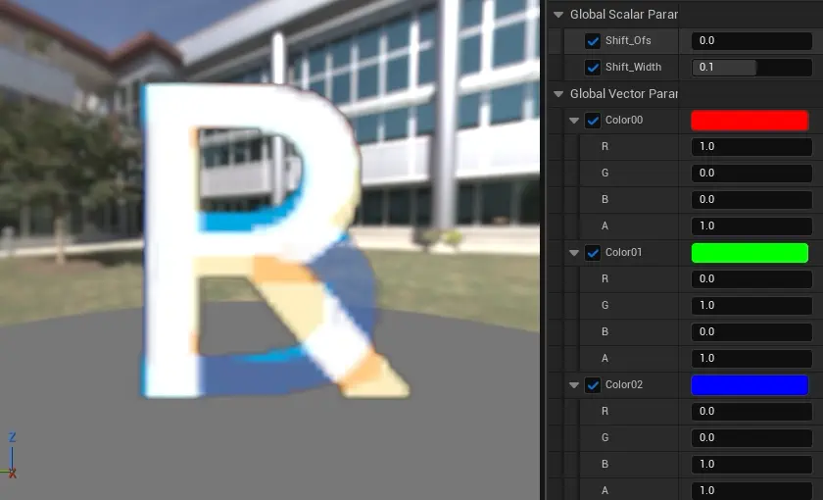
Task: Click the Shift_Ofs value field
Action: [751, 41]
